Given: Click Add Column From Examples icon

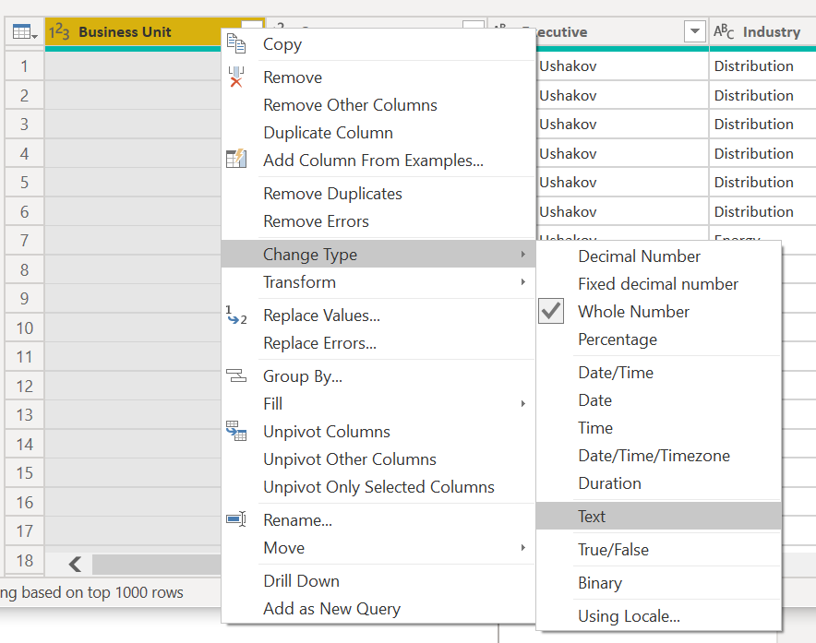Looking at the screenshot, I should [236, 160].
